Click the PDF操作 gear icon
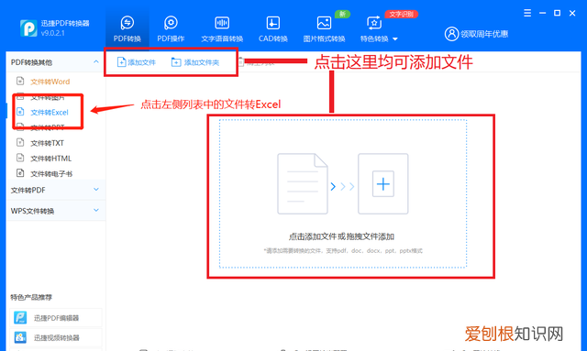This screenshot has height=351, width=587. [171, 23]
